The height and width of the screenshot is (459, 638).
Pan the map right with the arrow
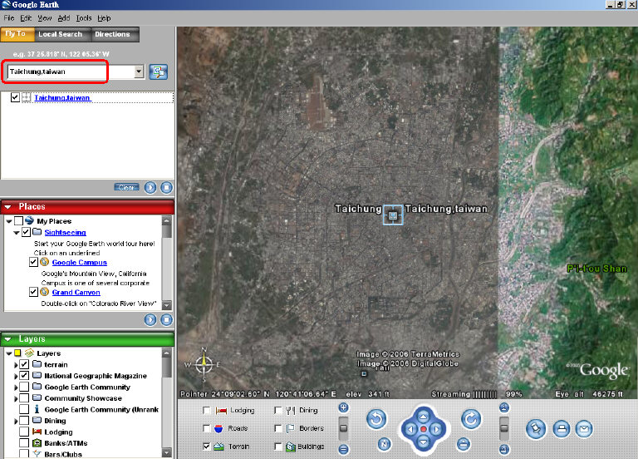coord(437,429)
